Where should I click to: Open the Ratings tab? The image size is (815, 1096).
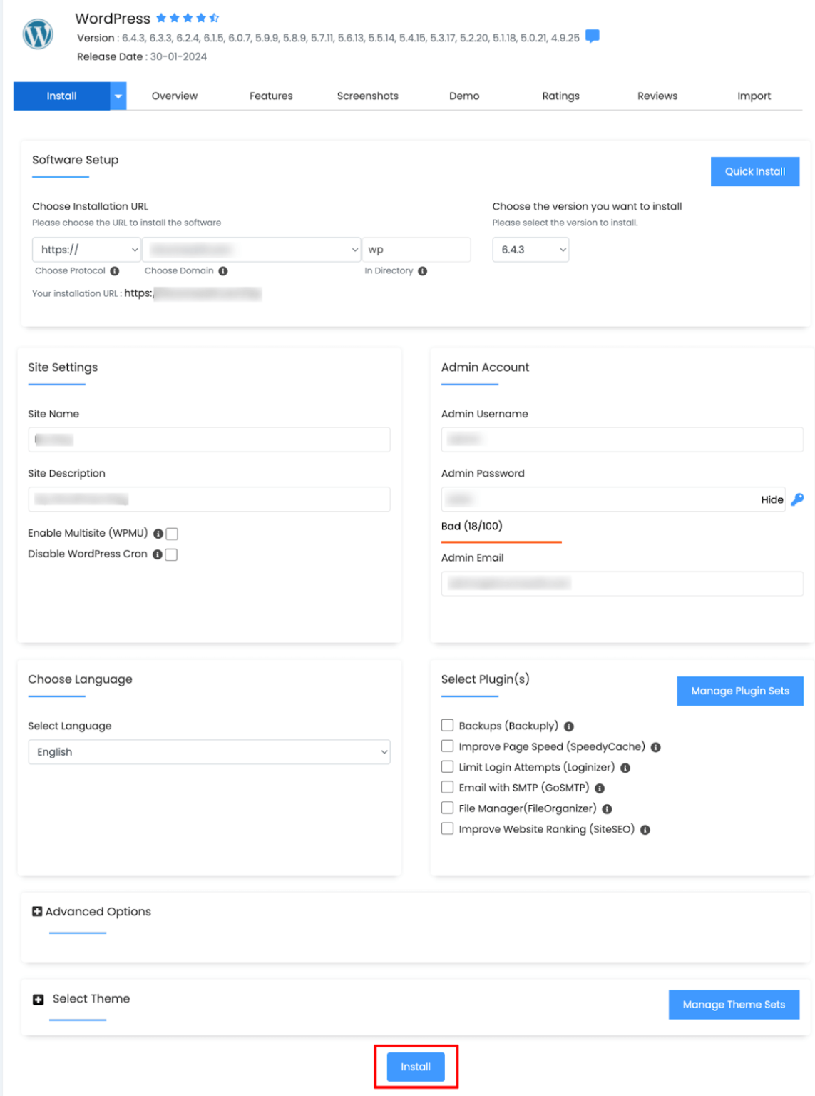(x=560, y=96)
